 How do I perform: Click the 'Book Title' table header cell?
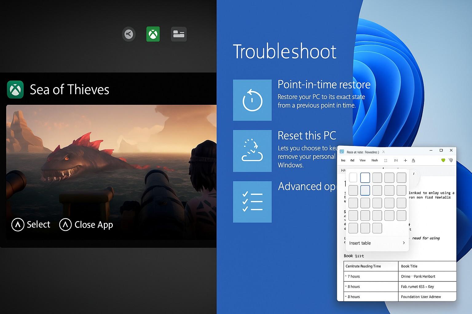click(x=427, y=266)
